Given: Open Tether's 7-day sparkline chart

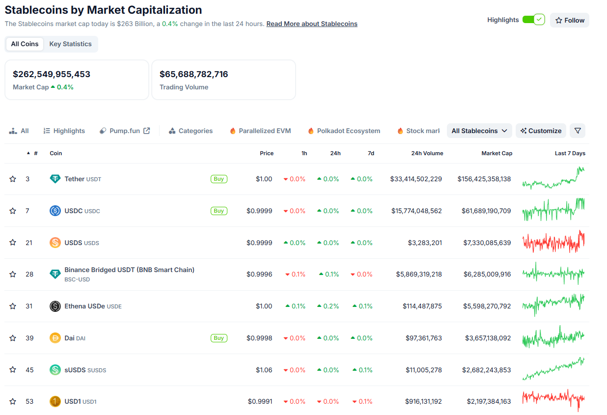Looking at the screenshot, I should tap(553, 178).
